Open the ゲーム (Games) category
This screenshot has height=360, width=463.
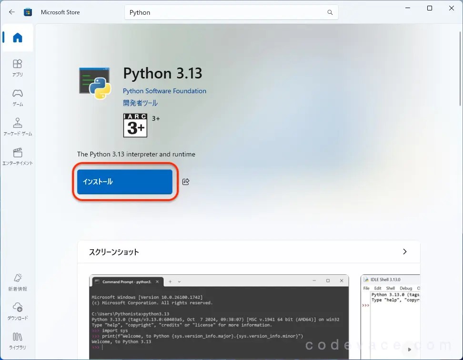17,97
